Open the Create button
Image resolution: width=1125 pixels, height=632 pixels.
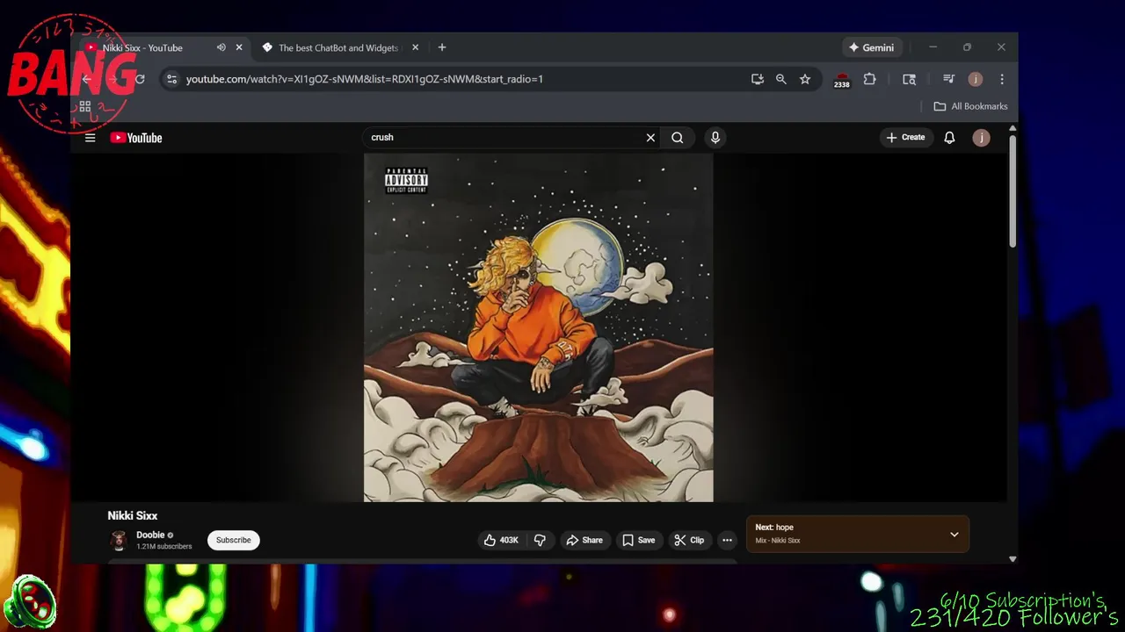906,138
